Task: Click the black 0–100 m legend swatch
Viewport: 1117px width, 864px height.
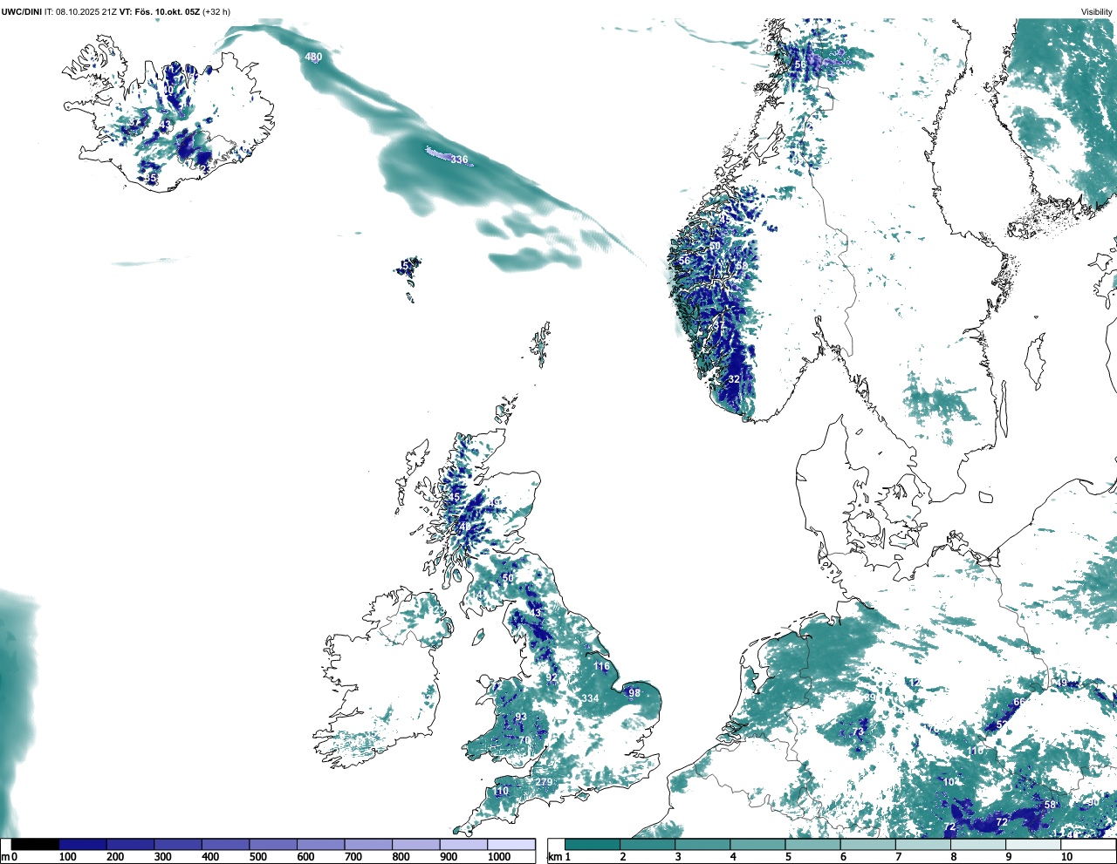Action: (x=36, y=844)
